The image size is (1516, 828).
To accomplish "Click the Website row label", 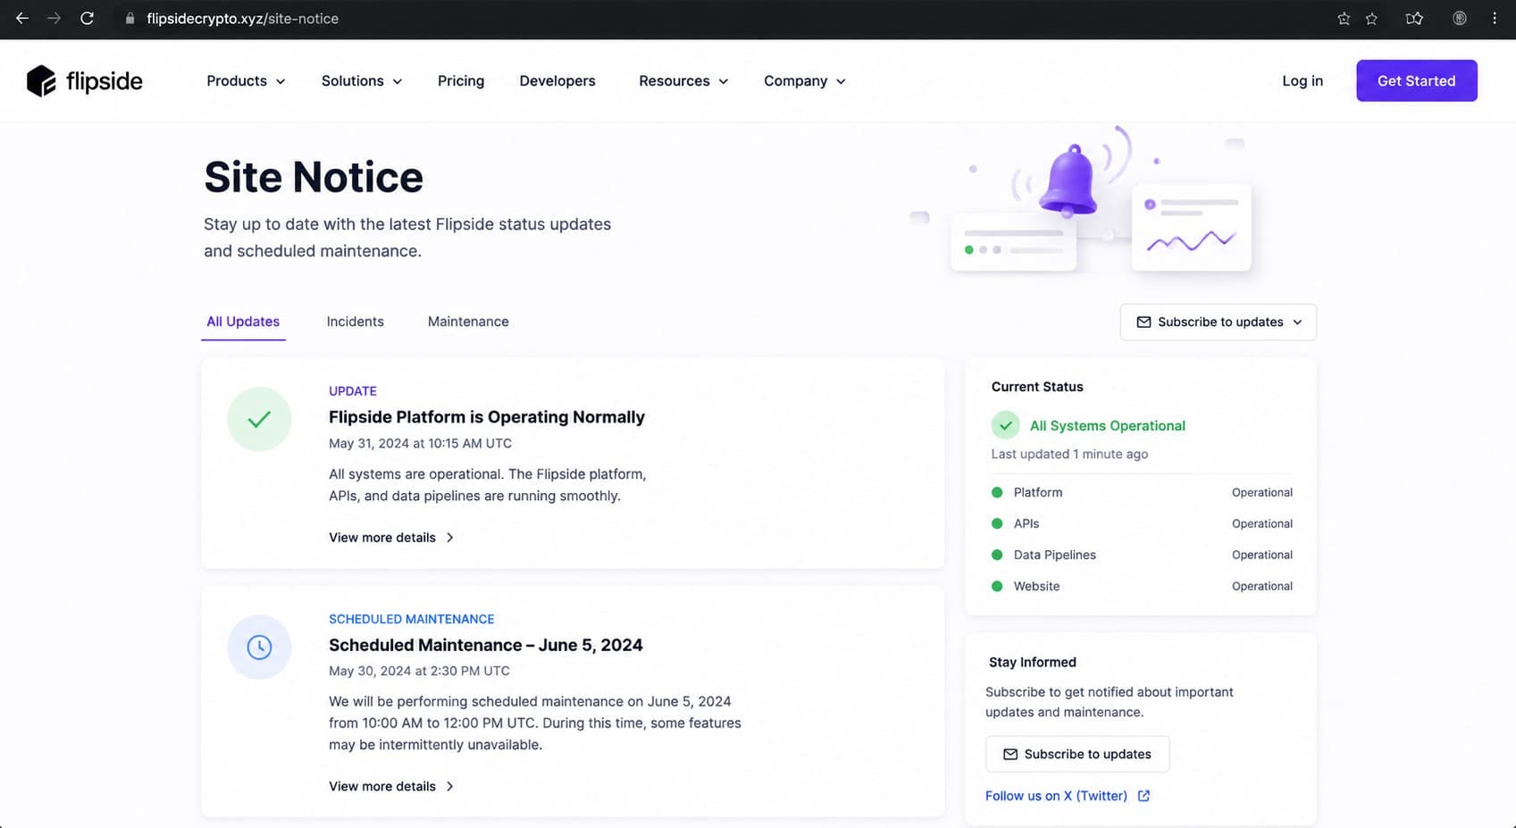I will pos(1037,586).
